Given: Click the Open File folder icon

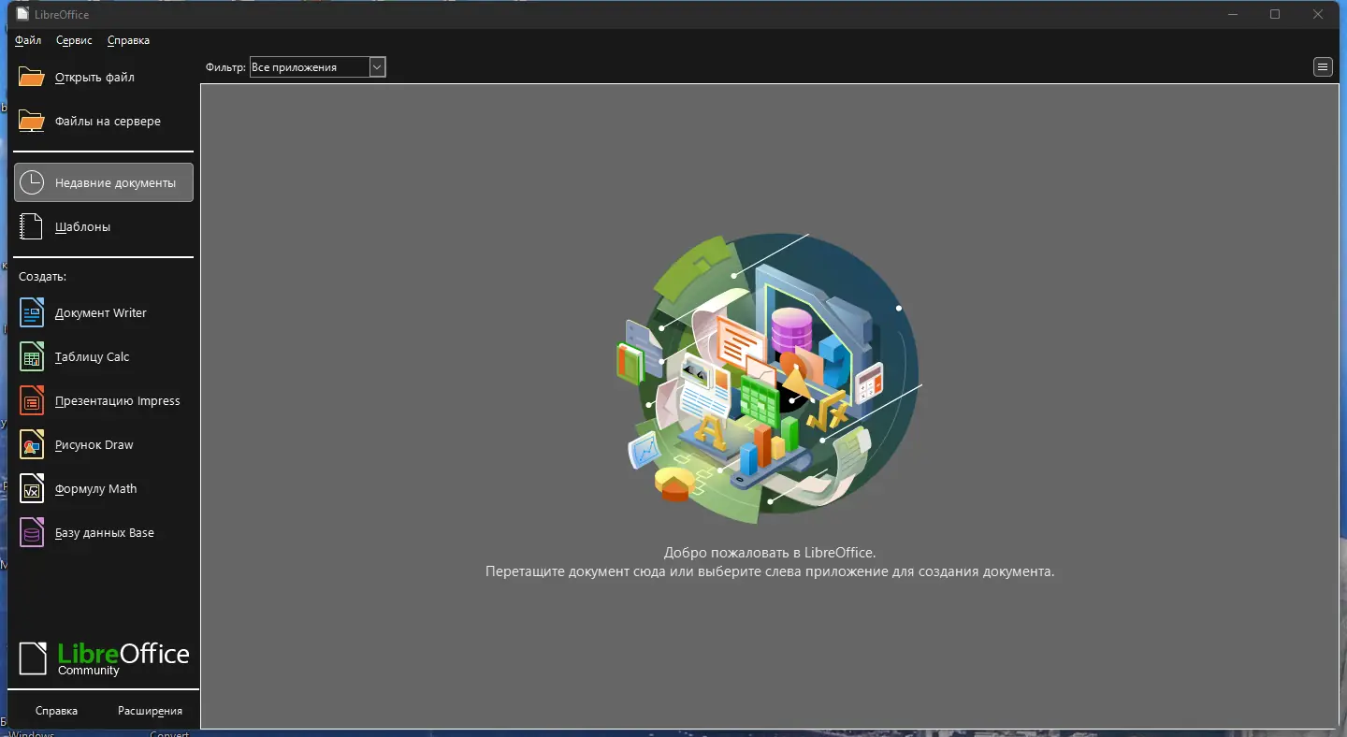Looking at the screenshot, I should (x=32, y=78).
